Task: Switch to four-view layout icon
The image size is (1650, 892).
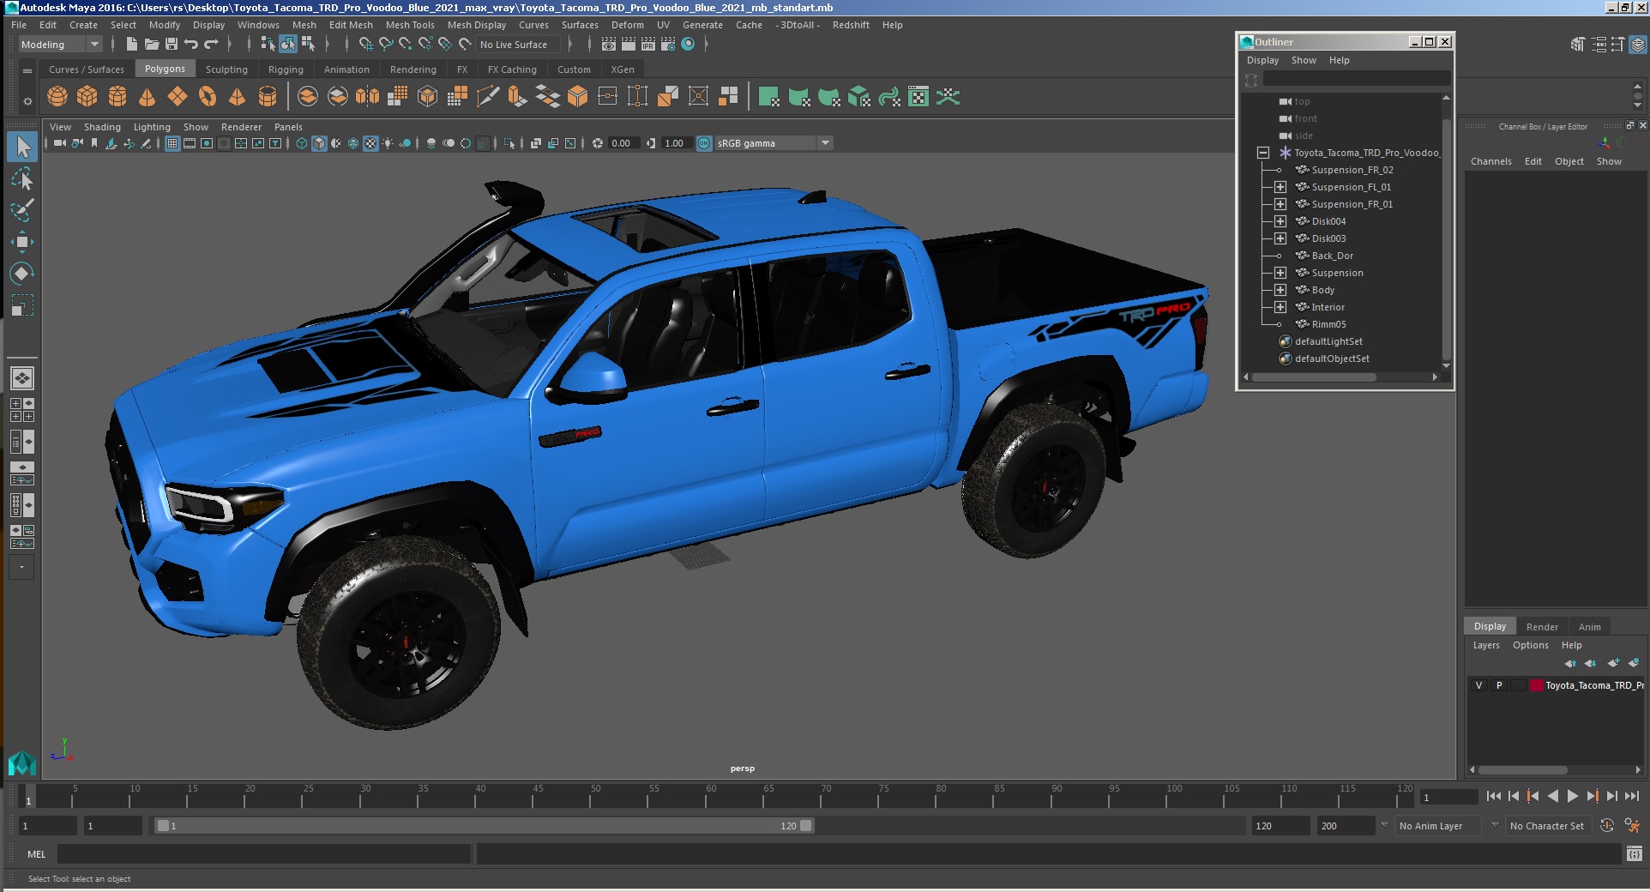Action: coord(22,410)
